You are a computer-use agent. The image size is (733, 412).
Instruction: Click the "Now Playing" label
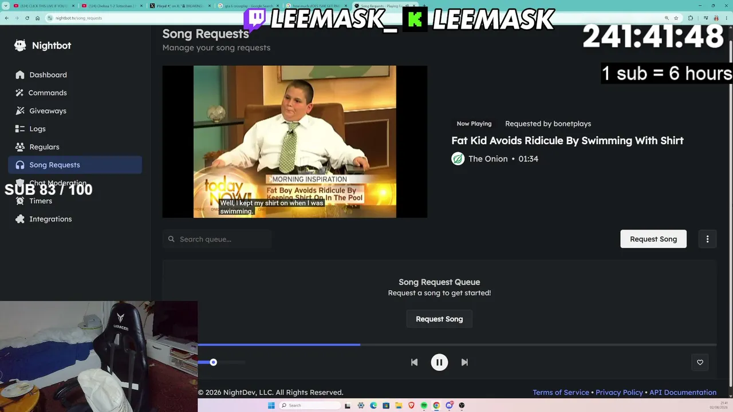click(x=474, y=124)
